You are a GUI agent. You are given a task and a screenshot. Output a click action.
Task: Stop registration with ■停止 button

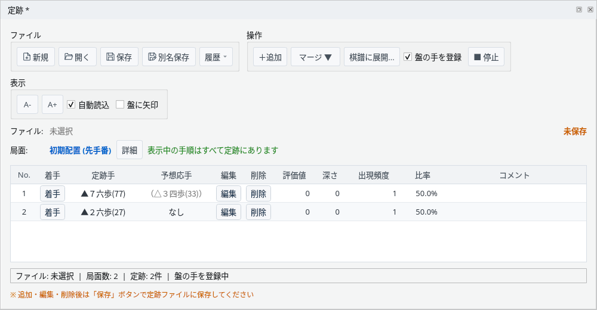486,57
